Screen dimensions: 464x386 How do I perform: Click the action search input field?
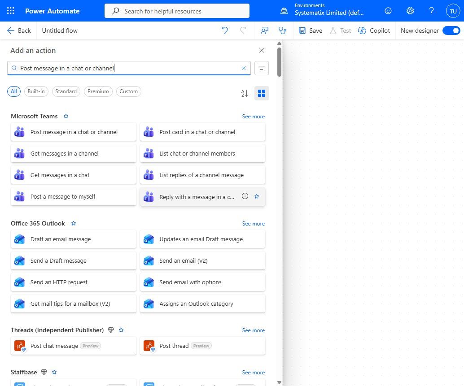tap(129, 68)
